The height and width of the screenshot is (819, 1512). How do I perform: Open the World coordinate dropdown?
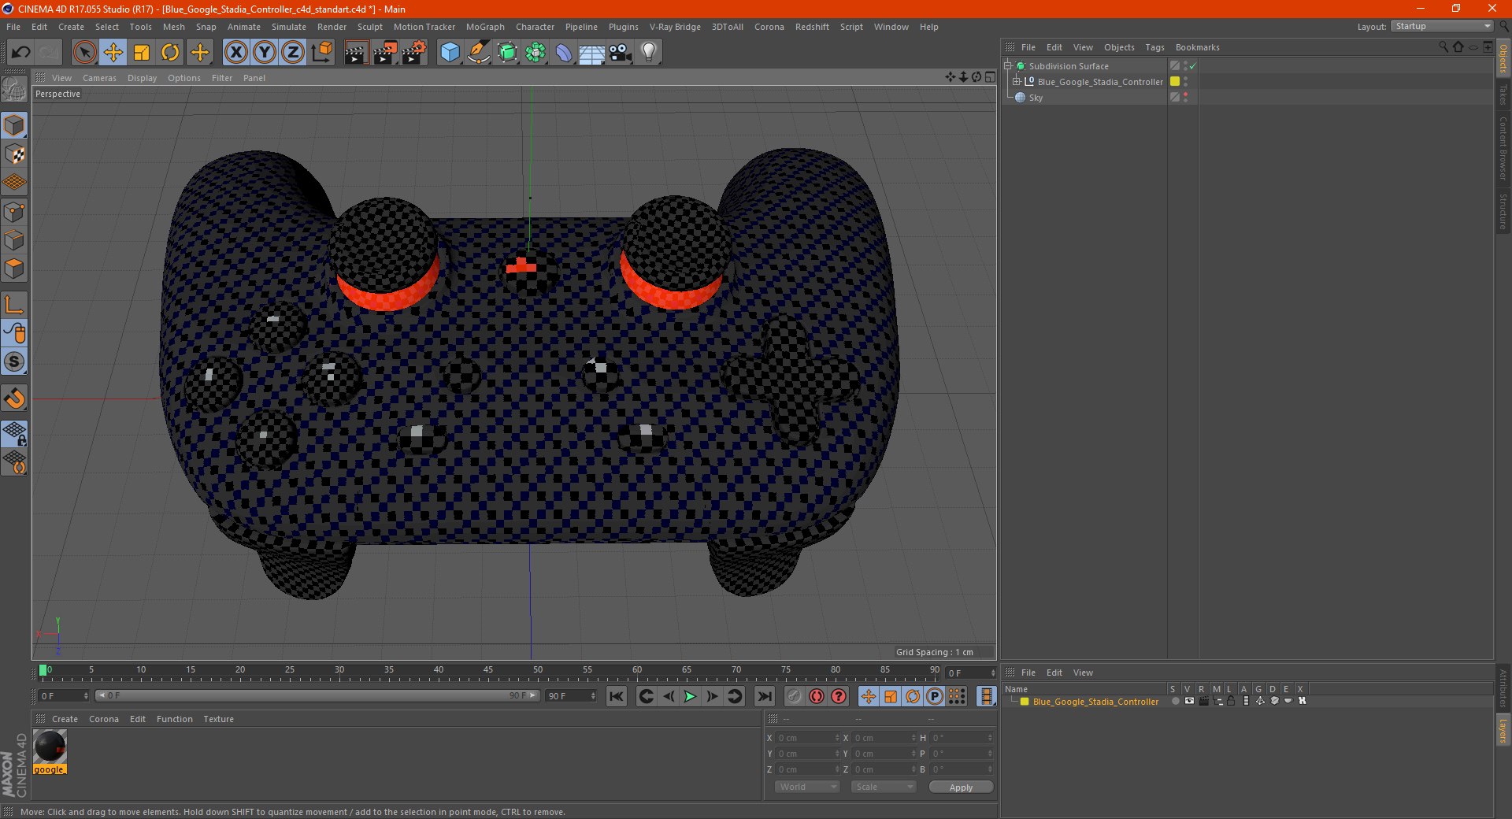807,787
